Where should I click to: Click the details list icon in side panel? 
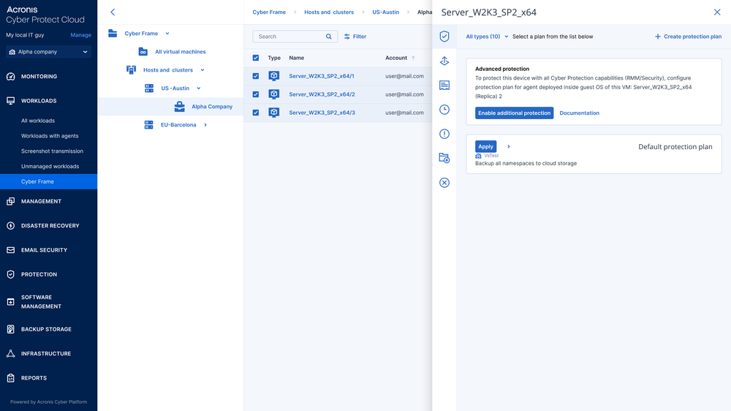(444, 86)
